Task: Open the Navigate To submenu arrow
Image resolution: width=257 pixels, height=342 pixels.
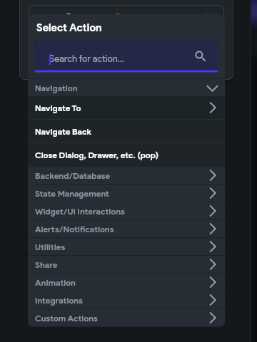Action: pyautogui.click(x=213, y=108)
